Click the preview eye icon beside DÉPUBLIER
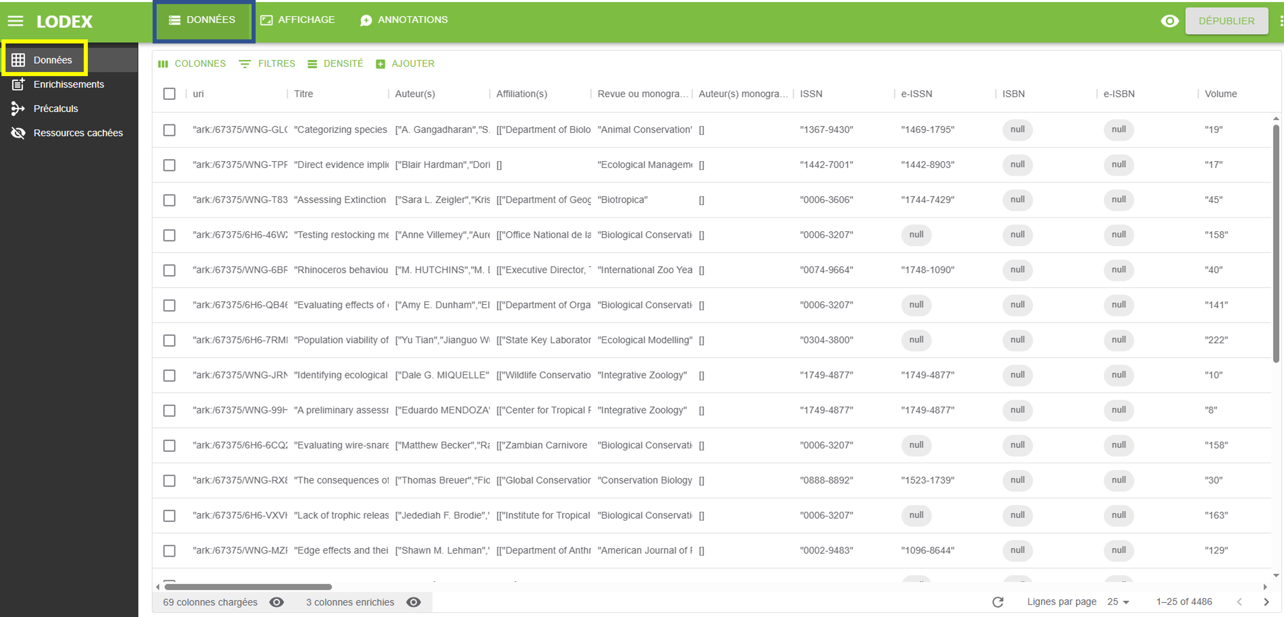The image size is (1284, 617). (1169, 21)
